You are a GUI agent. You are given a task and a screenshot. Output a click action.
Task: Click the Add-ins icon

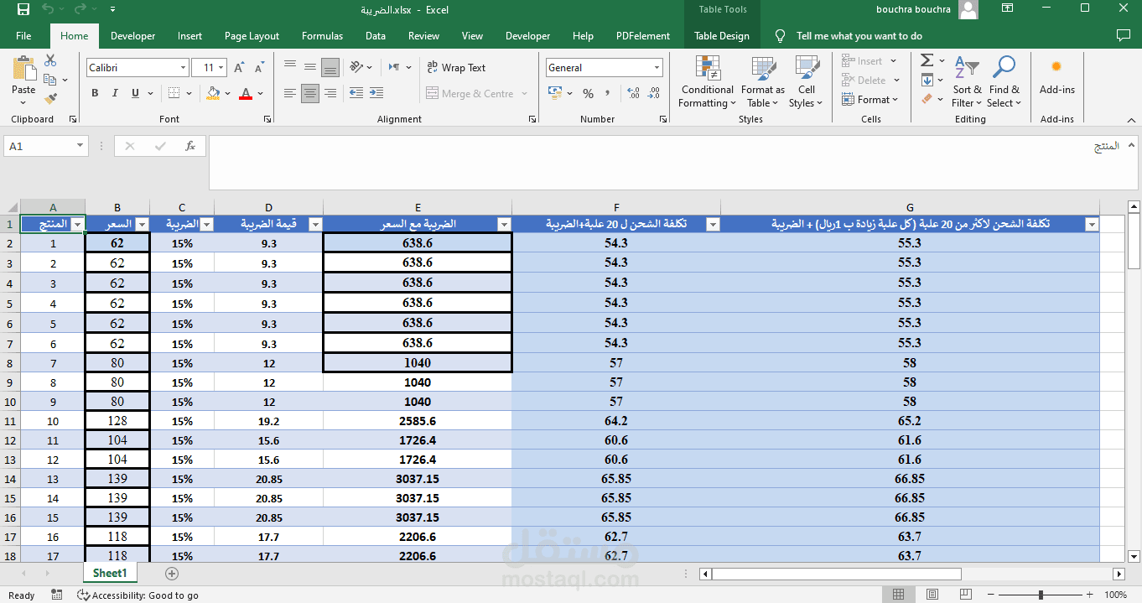pos(1056,75)
